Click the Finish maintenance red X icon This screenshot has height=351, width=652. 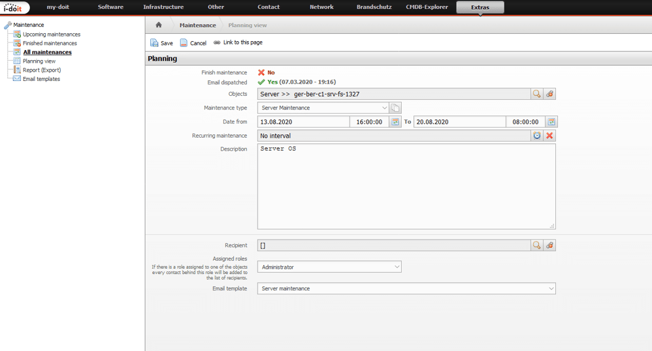tap(261, 72)
